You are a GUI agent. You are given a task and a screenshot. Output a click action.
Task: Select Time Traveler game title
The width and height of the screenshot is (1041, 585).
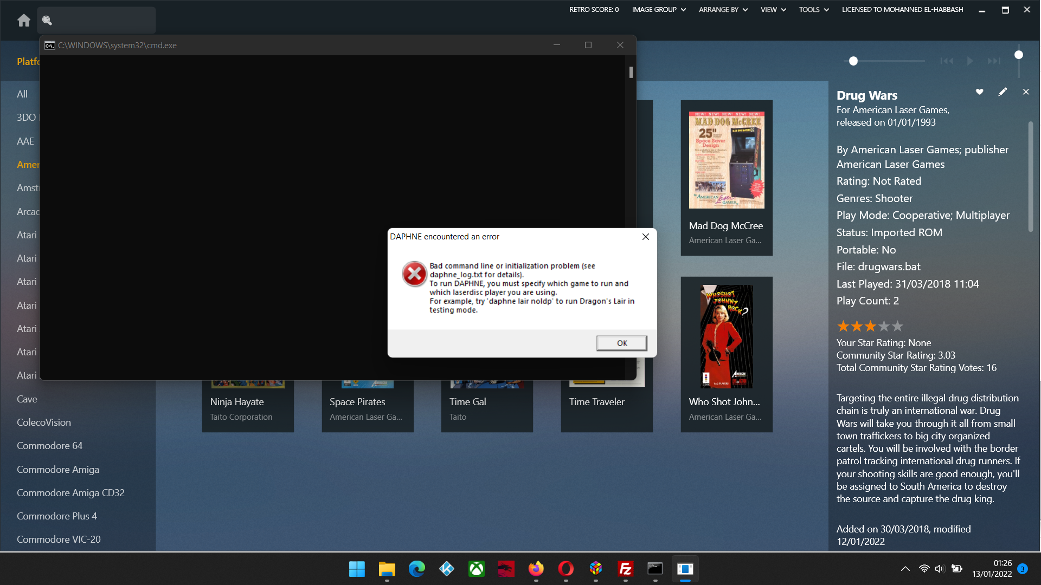point(596,402)
